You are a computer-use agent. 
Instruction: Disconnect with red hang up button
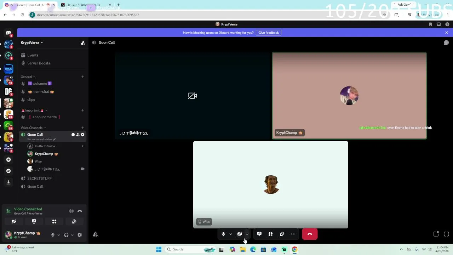click(310, 234)
